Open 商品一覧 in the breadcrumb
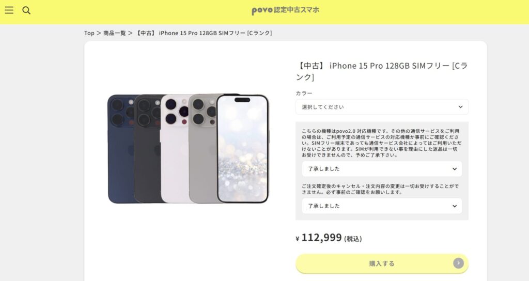This screenshot has height=281, width=529. [x=114, y=33]
